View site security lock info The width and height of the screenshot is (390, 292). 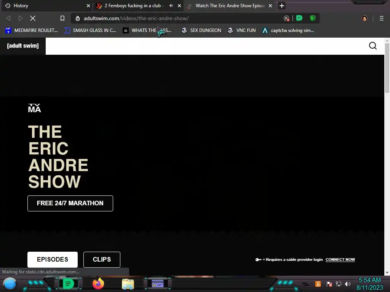pyautogui.click(x=78, y=18)
